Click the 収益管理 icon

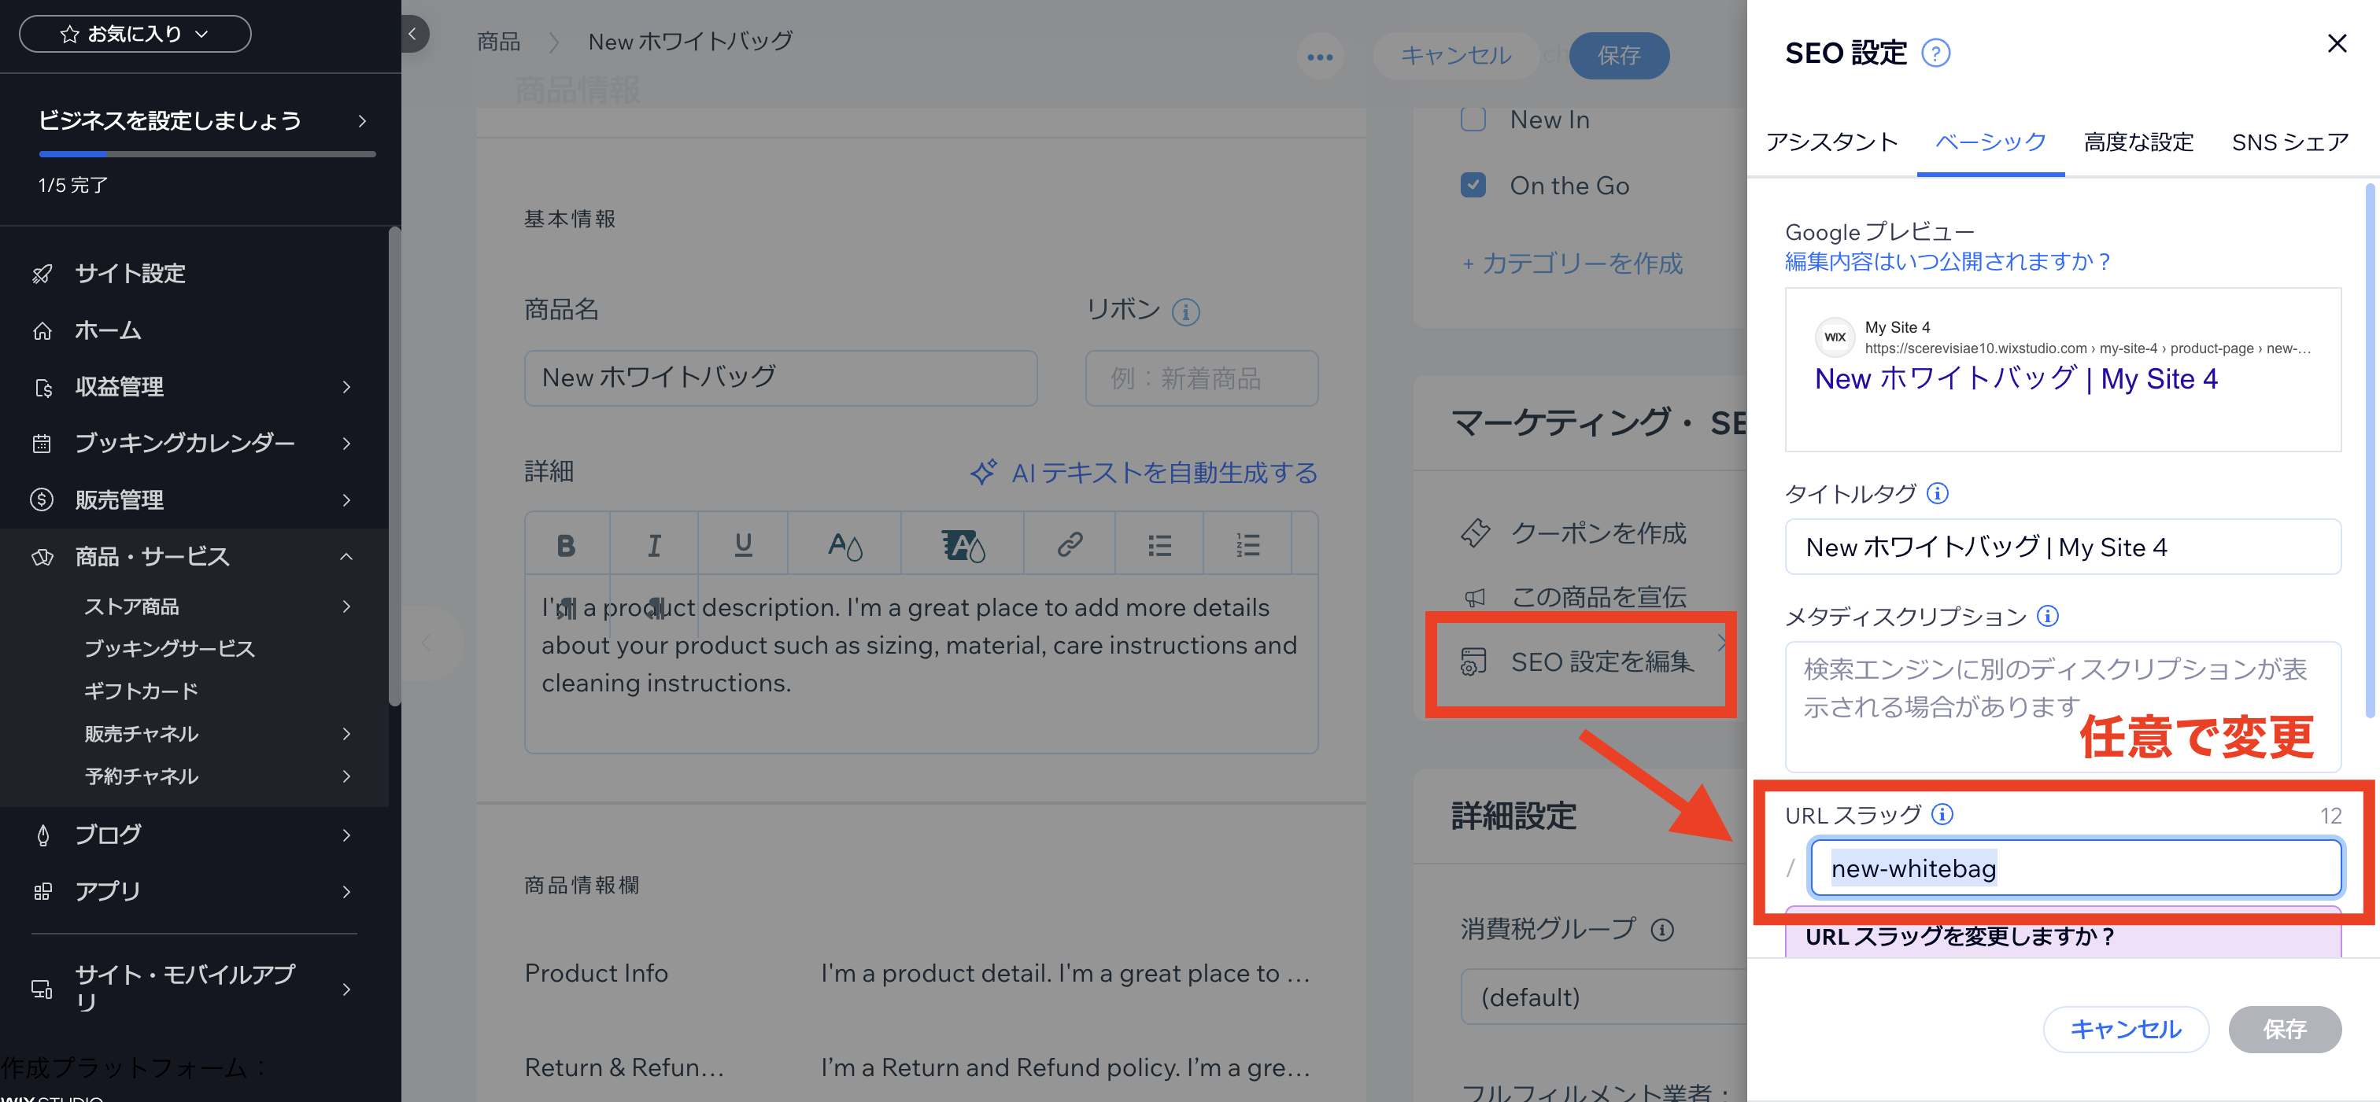[42, 387]
